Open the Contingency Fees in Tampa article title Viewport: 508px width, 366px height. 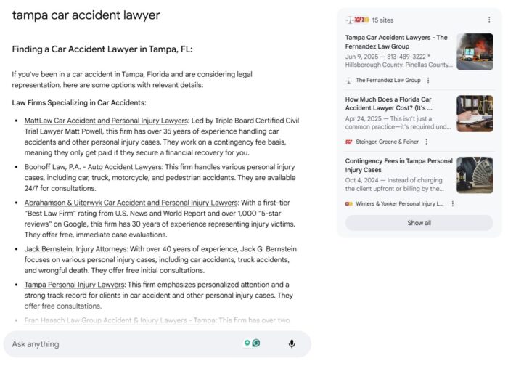[x=398, y=165]
